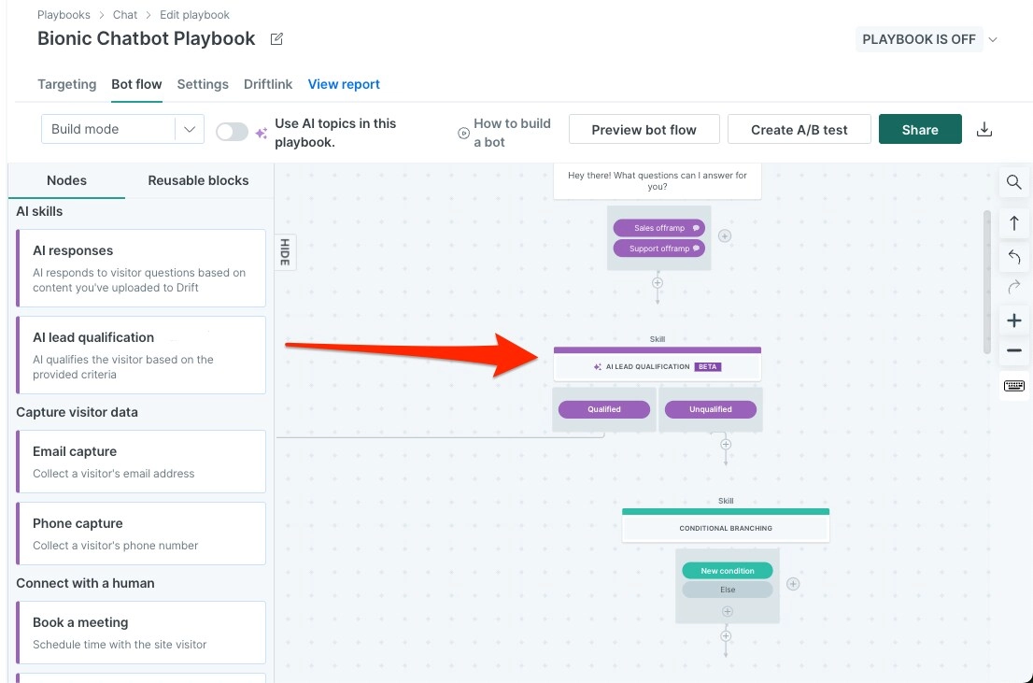Image resolution: width=1033 pixels, height=683 pixels.
Task: Play icon for How to build a bot
Action: (463, 134)
